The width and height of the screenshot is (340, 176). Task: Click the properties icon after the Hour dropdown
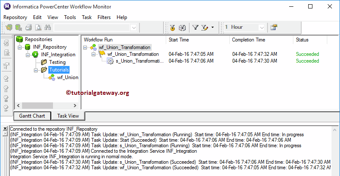coord(274,27)
